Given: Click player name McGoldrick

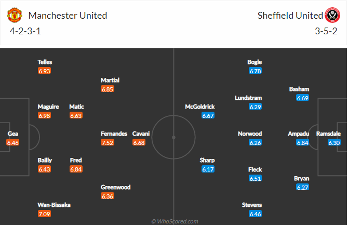Looking at the screenshot, I should (x=200, y=107).
